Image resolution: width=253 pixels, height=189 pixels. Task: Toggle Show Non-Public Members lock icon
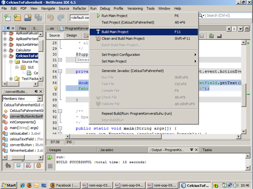coord(39,165)
